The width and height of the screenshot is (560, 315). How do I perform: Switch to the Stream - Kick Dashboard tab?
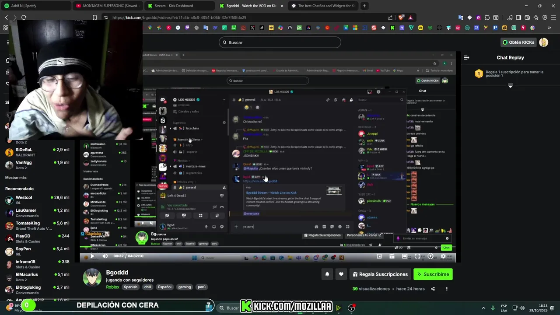(x=179, y=6)
